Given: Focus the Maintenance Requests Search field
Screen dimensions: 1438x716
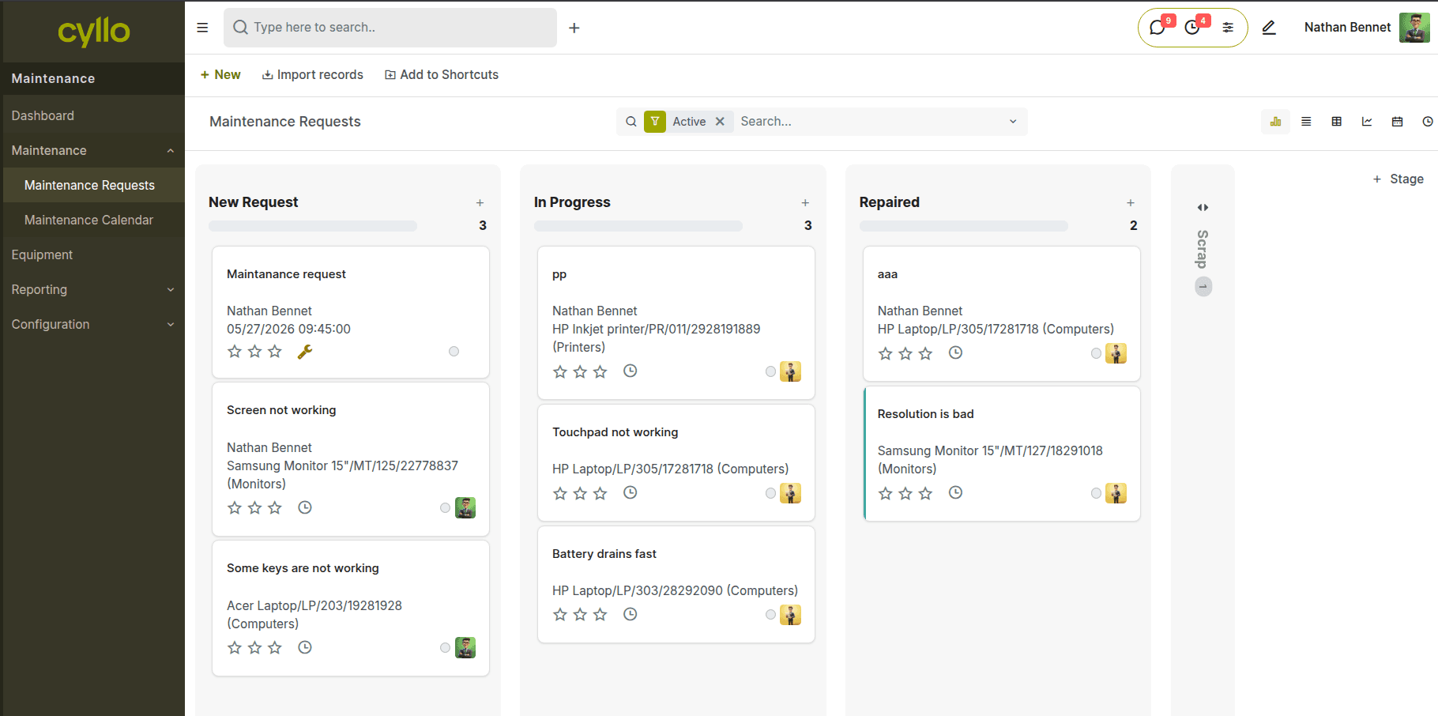Looking at the screenshot, I should click(x=869, y=122).
